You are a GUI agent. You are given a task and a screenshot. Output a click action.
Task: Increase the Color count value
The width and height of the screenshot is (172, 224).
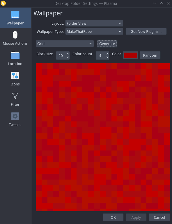[107, 54]
